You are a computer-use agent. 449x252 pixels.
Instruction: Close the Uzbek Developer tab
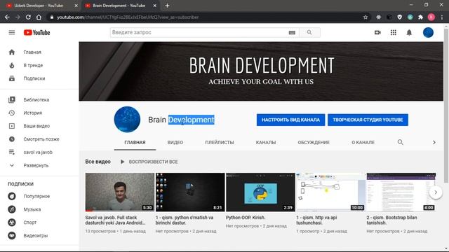coord(76,6)
